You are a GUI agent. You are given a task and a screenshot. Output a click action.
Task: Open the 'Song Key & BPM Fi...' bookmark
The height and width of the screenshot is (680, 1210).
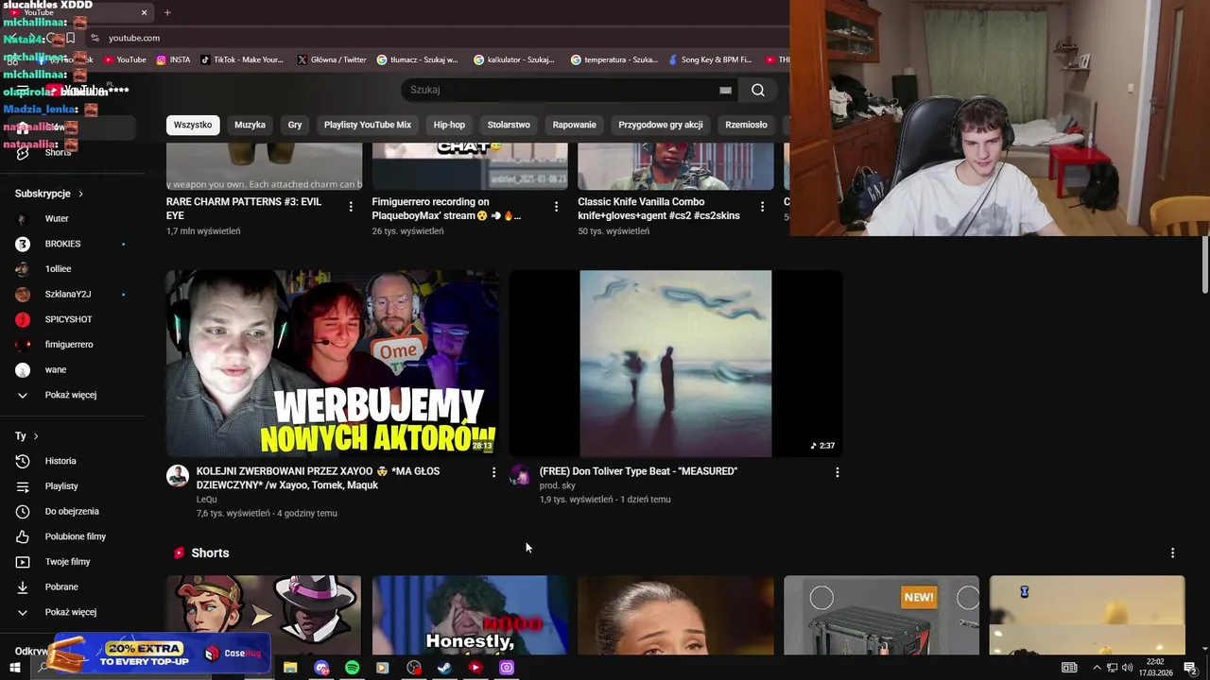click(709, 59)
